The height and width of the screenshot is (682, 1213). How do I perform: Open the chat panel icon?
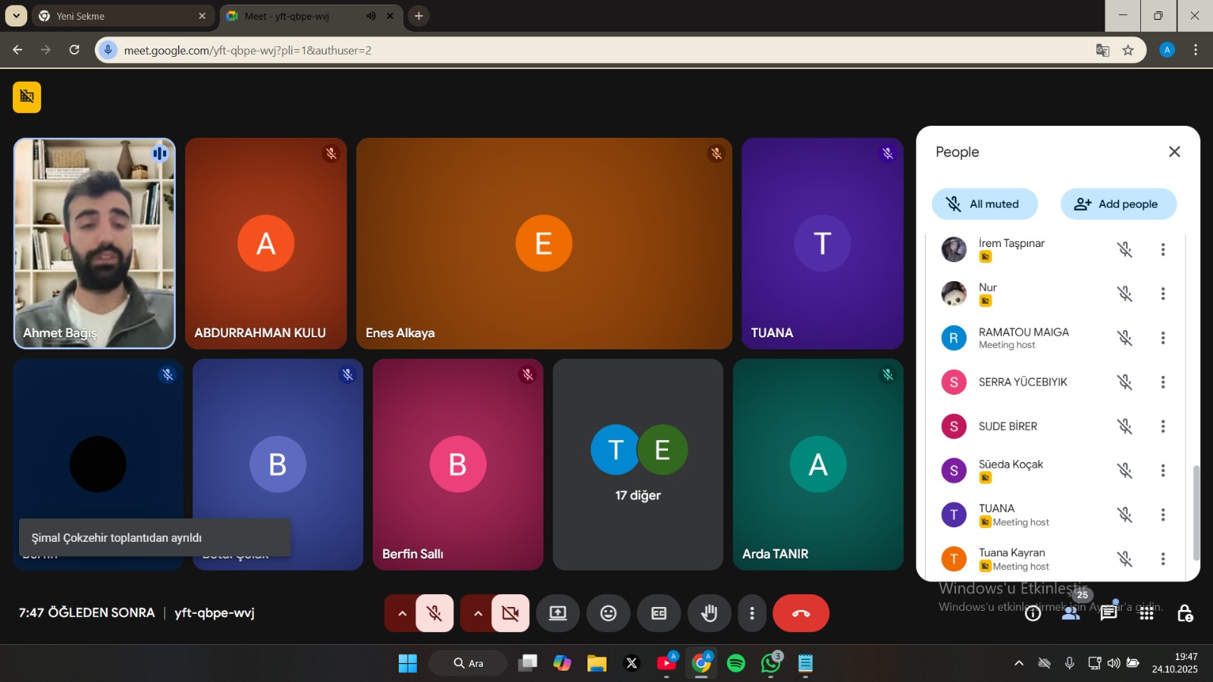coord(1108,613)
